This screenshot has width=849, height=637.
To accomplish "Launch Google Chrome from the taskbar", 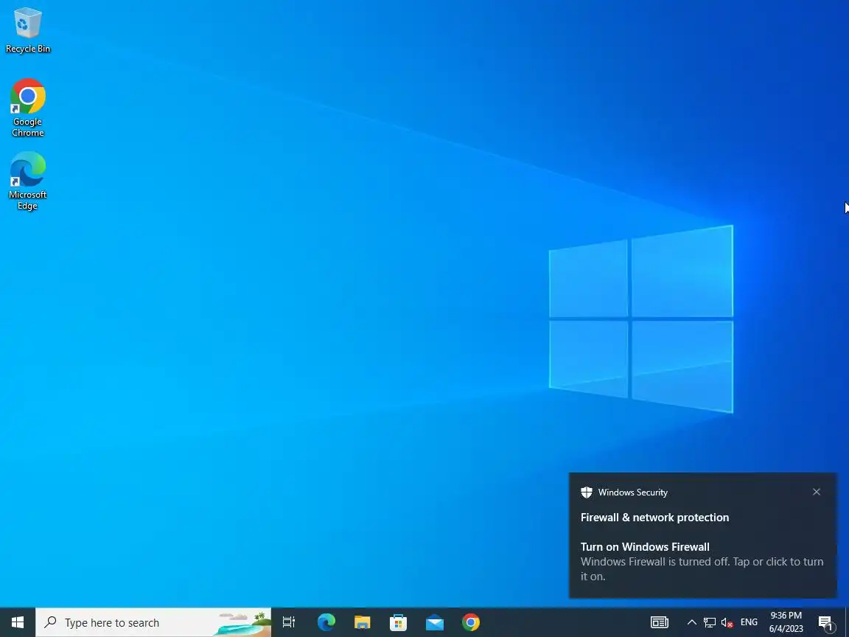I will click(x=470, y=622).
